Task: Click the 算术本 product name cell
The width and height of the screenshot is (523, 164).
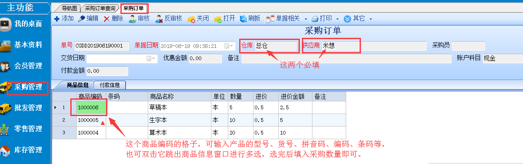Action: (179, 132)
